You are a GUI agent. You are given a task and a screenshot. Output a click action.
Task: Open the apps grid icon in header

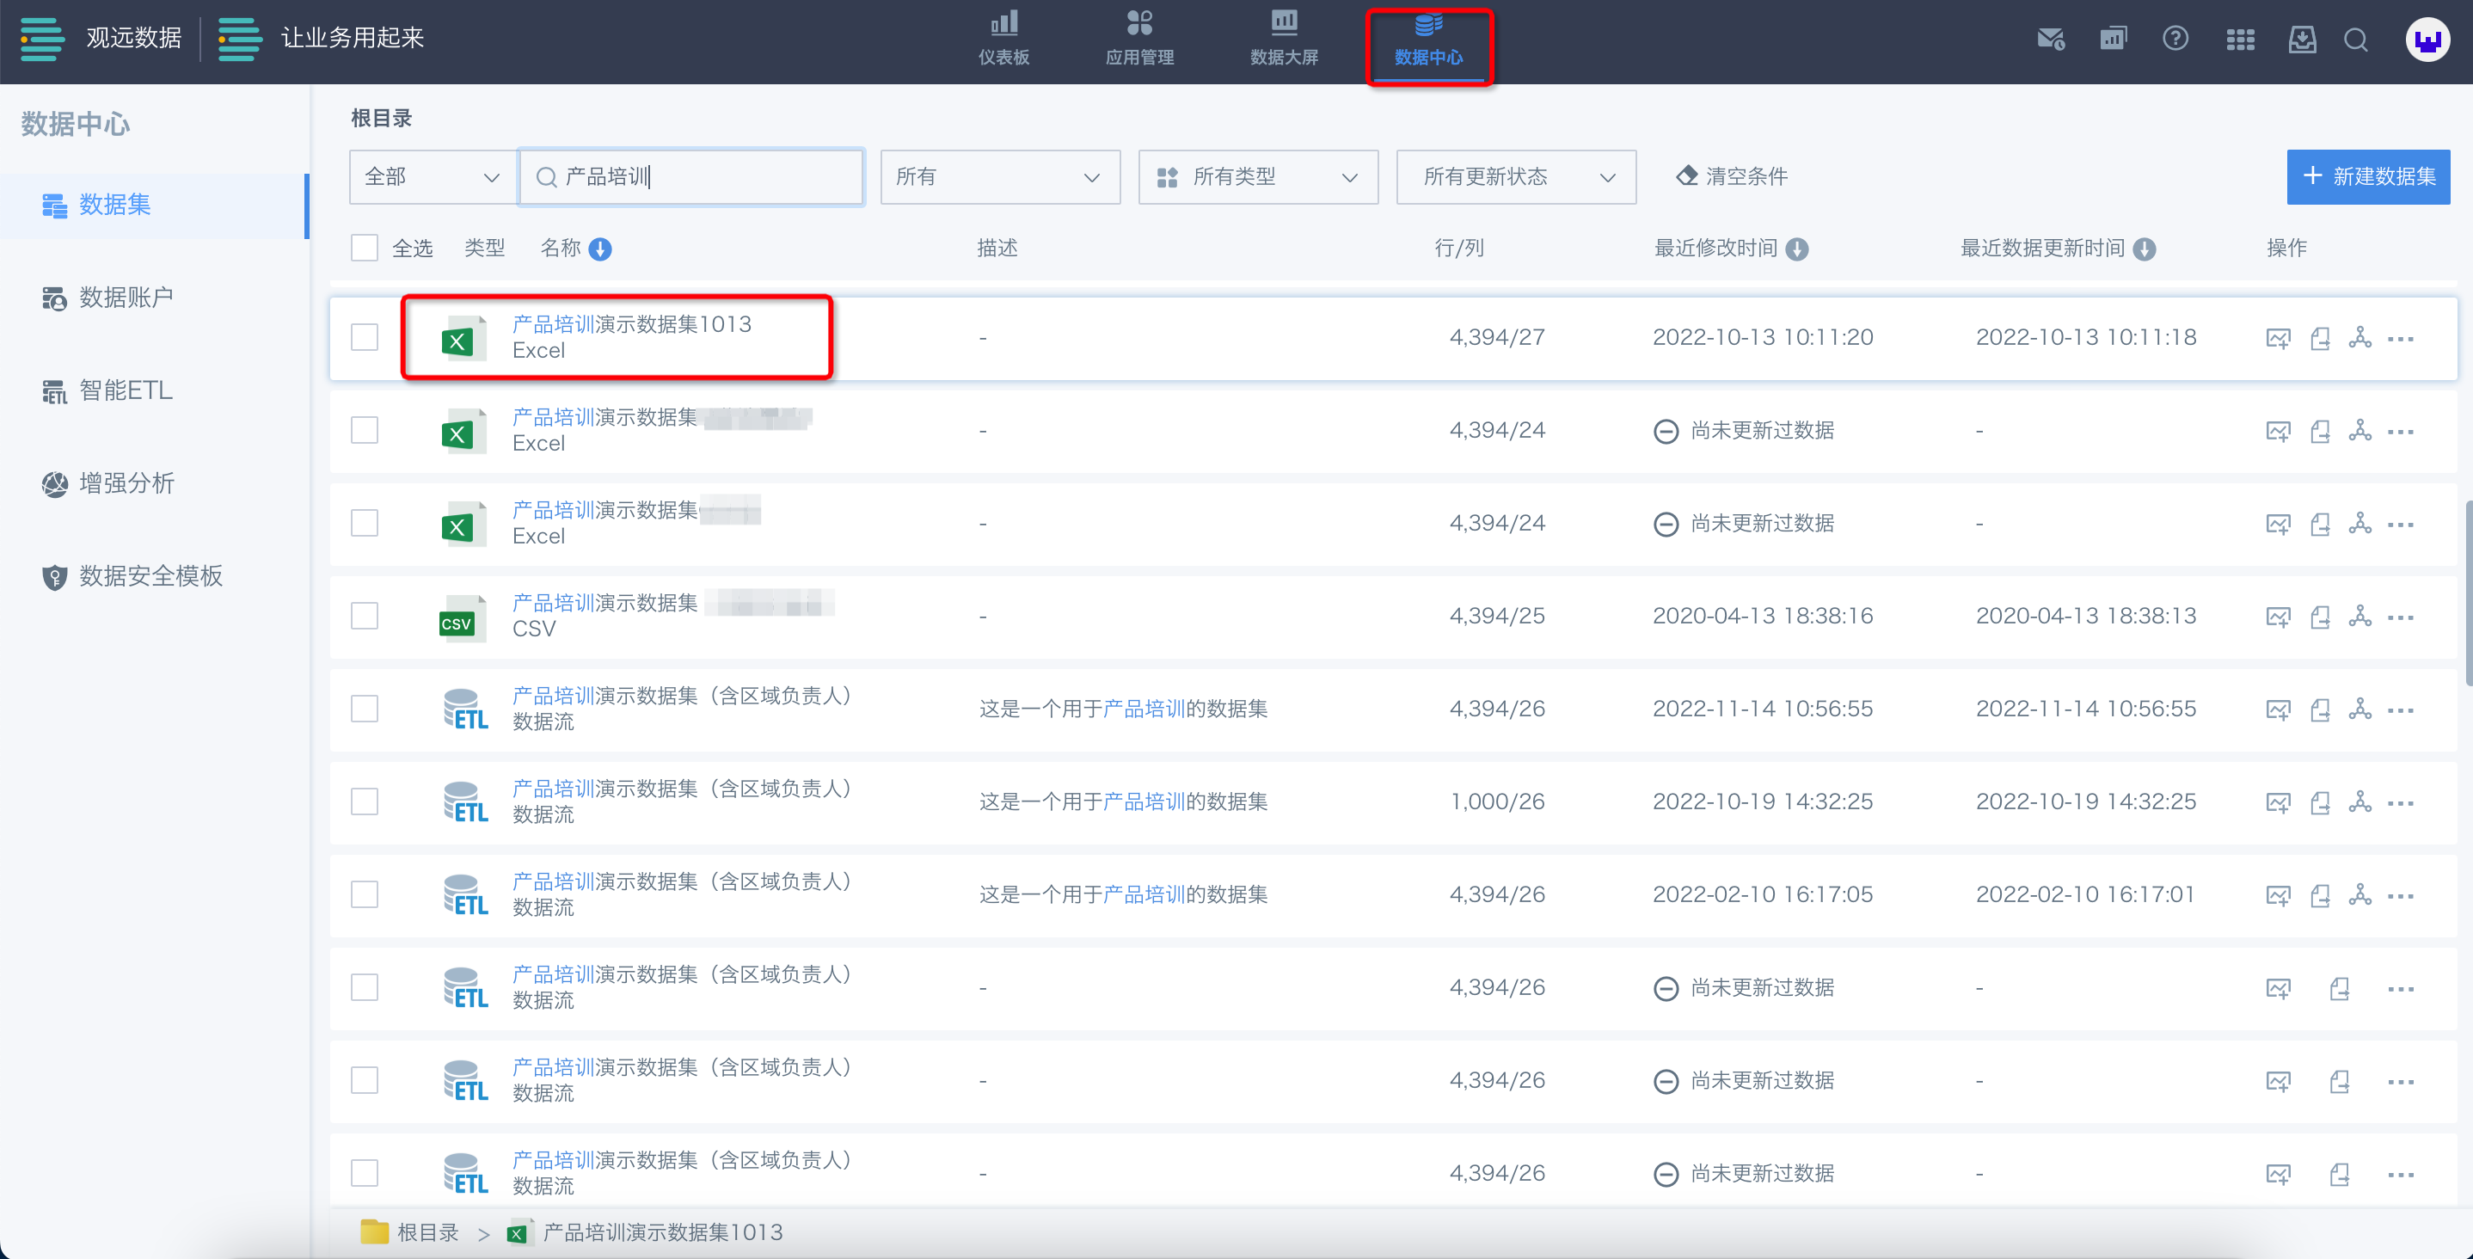(x=2240, y=40)
